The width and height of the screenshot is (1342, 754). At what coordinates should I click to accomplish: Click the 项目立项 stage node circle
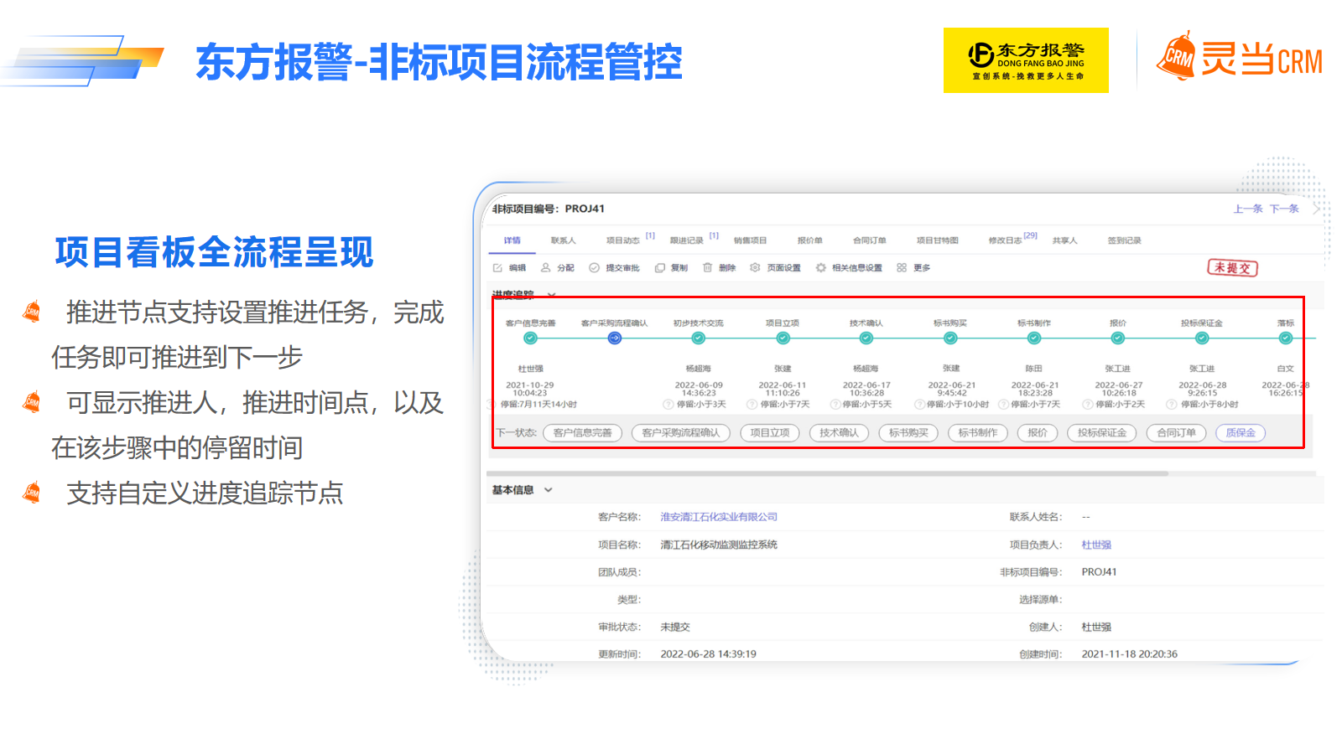783,338
